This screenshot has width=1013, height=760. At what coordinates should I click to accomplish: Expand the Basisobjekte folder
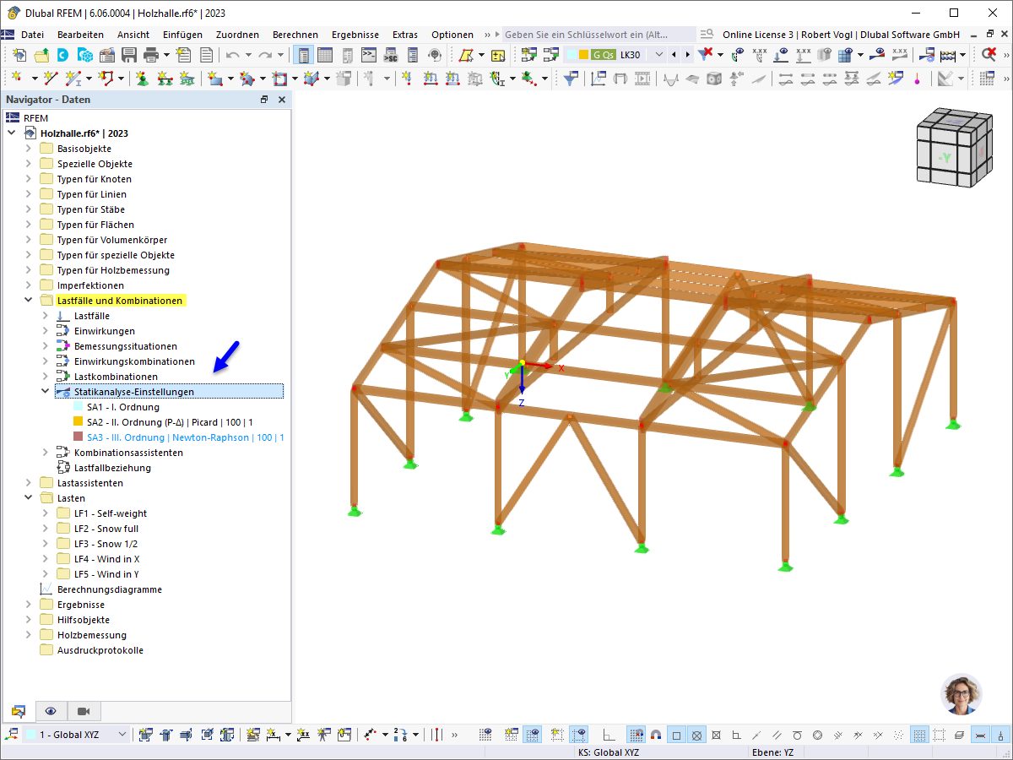[29, 149]
